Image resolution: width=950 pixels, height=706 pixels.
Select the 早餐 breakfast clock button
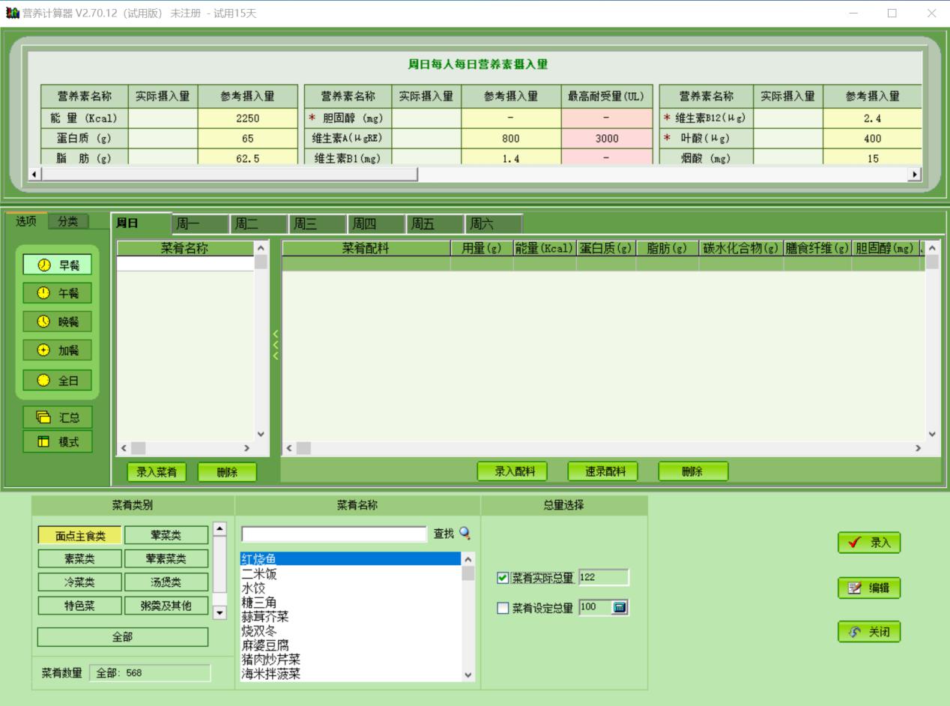click(x=57, y=265)
